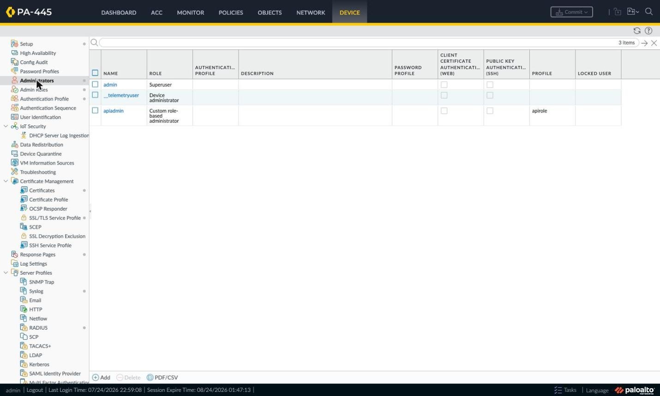Toggle admin's Client Certificate Authentication checkbox
Viewport: 660px width, 396px height.
444,85
